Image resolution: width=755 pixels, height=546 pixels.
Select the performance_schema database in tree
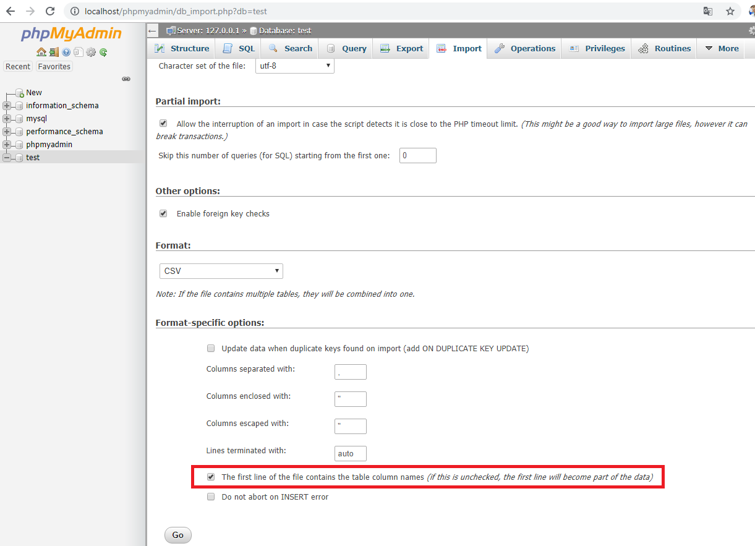pyautogui.click(x=64, y=132)
